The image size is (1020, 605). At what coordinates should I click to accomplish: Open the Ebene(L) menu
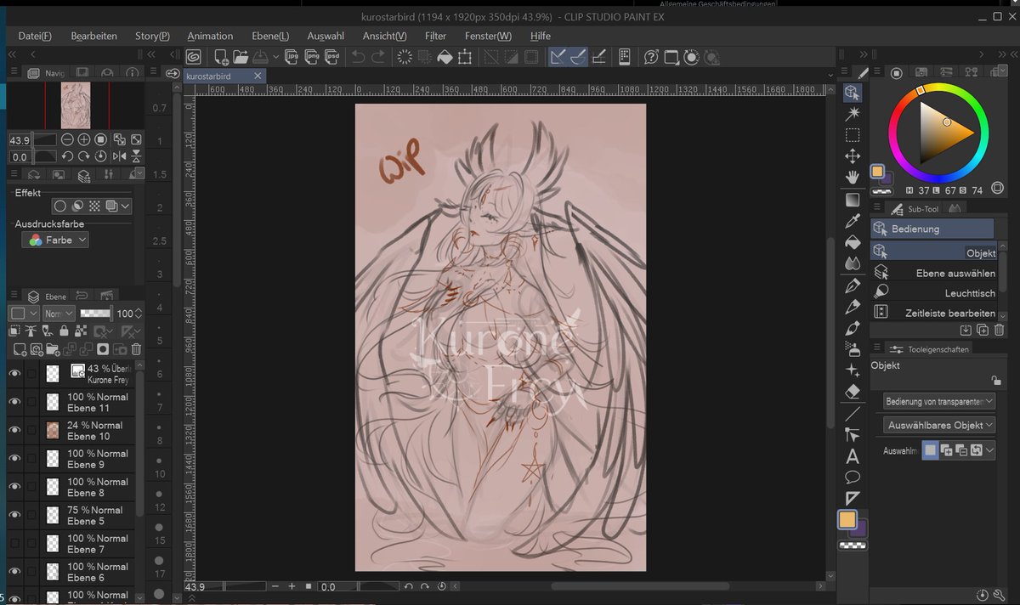pyautogui.click(x=270, y=36)
